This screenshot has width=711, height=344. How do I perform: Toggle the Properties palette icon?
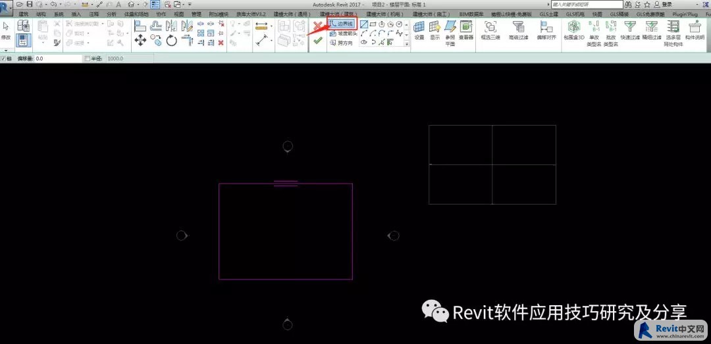click(x=22, y=40)
